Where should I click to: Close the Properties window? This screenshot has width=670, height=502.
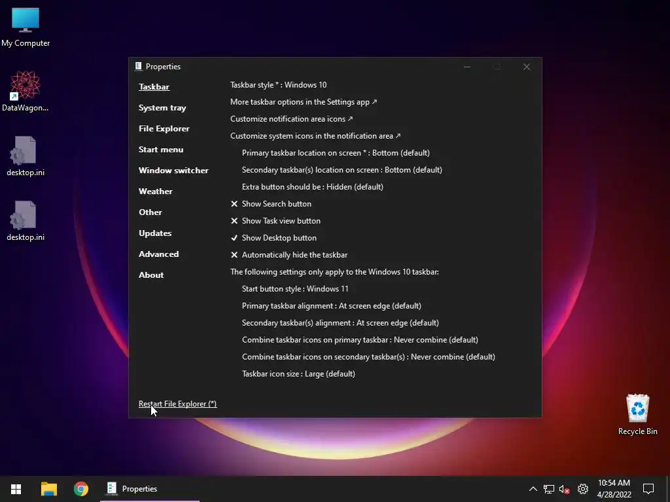click(527, 67)
